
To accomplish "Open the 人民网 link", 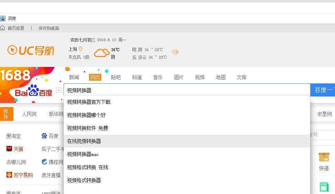I will [29, 114].
